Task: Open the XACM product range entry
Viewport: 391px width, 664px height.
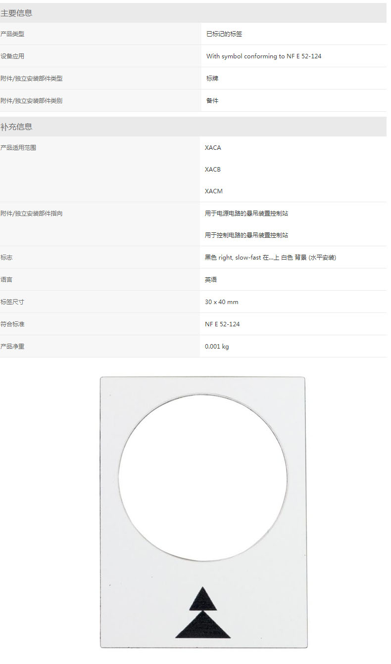Action: coord(213,191)
